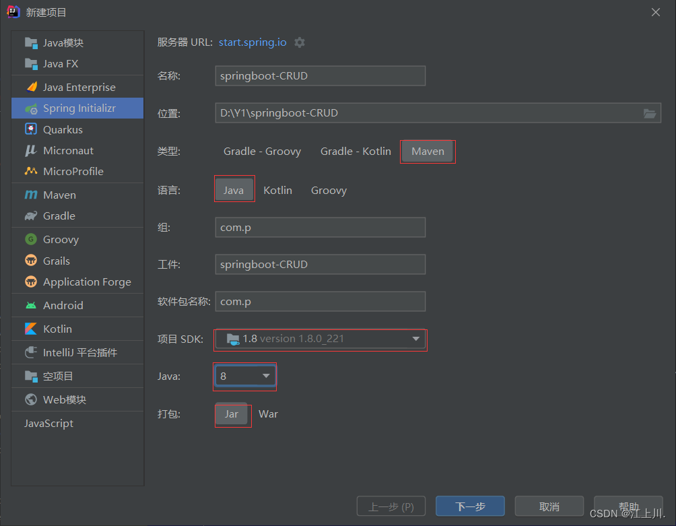
Task: Click the 工件 artifact input field
Action: (x=320, y=264)
